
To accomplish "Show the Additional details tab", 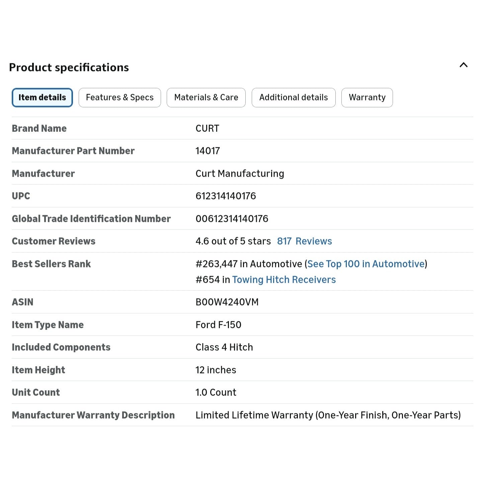I will click(x=293, y=97).
